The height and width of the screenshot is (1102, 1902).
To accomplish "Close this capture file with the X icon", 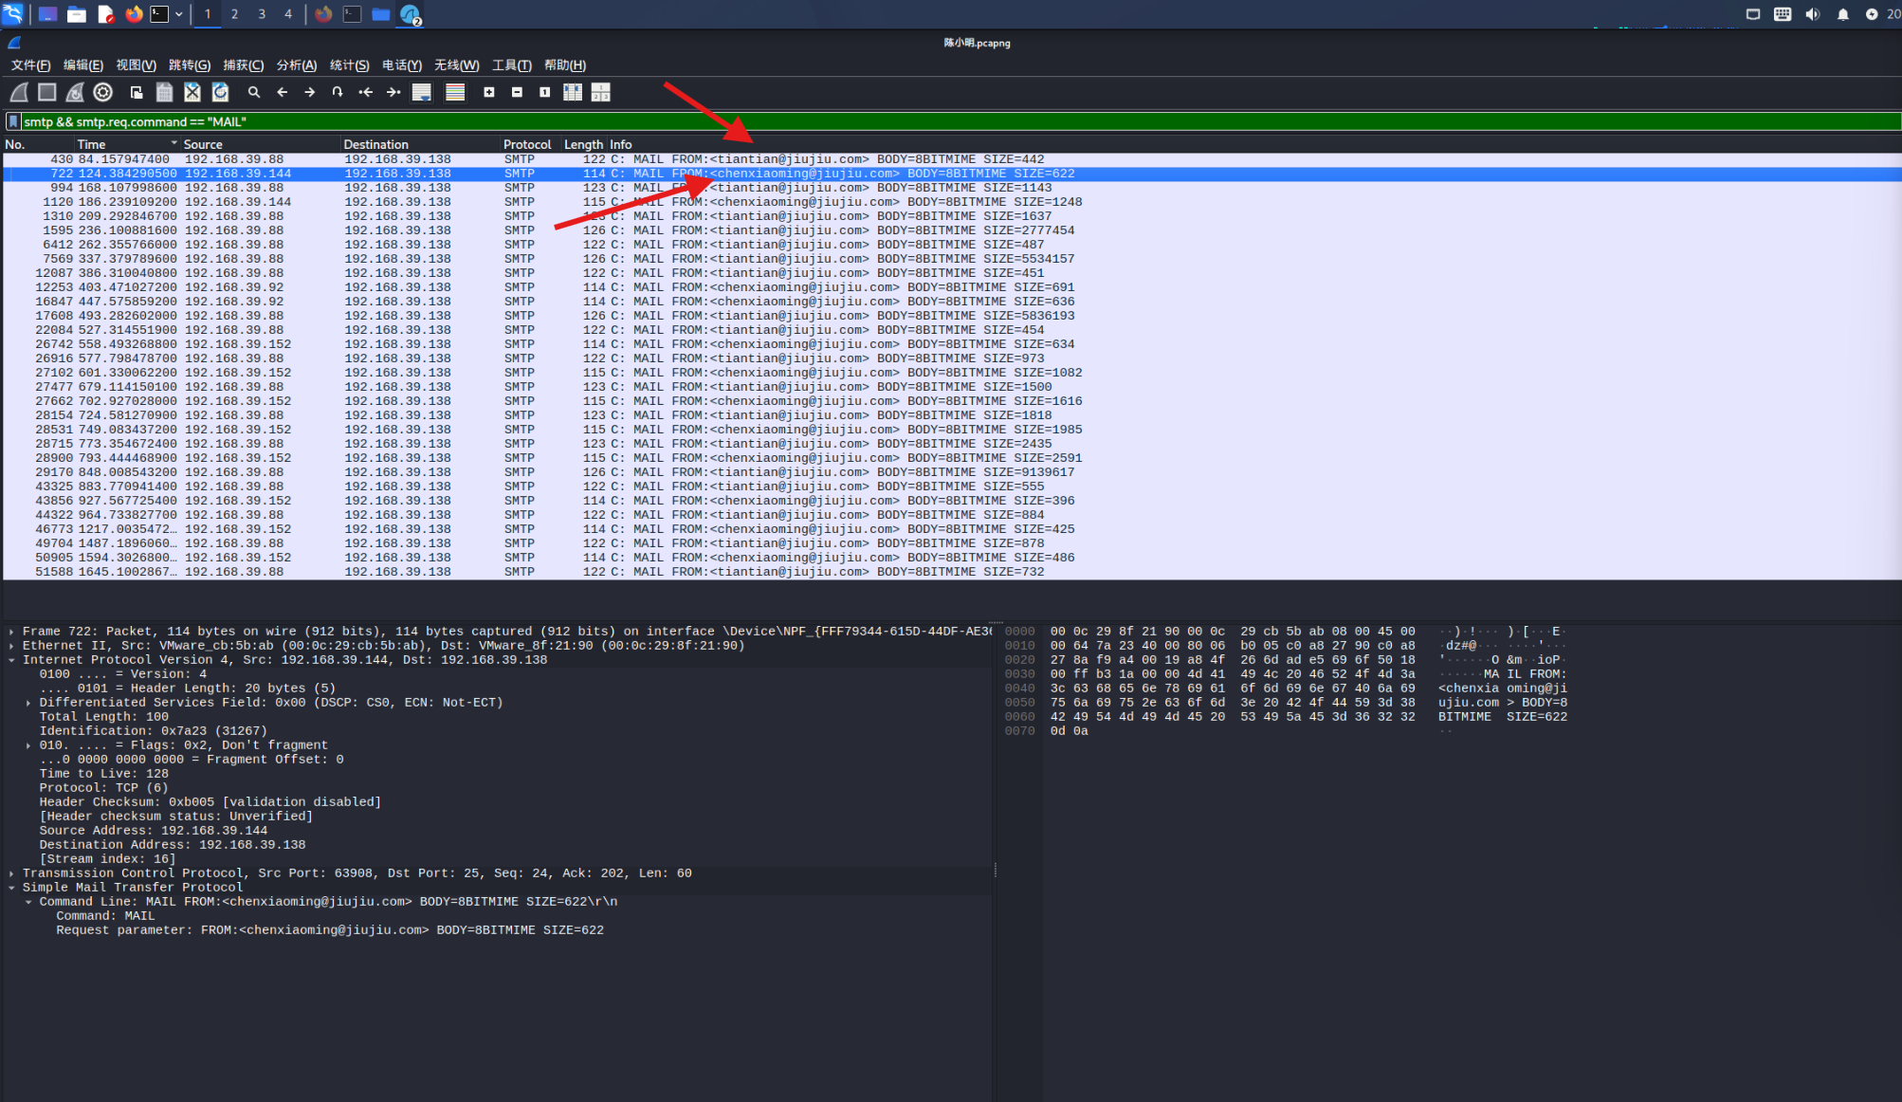I will (192, 92).
